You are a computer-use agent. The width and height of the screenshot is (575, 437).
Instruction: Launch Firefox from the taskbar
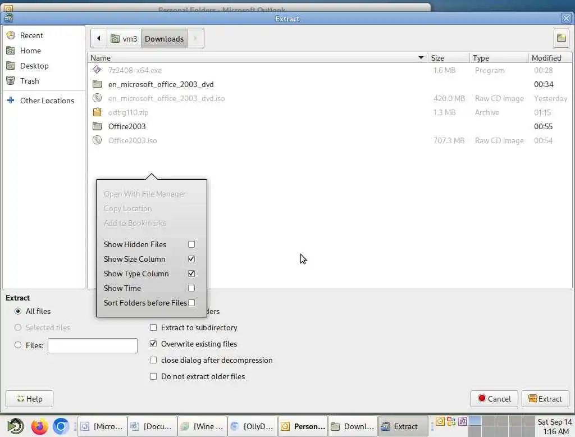pos(39,426)
